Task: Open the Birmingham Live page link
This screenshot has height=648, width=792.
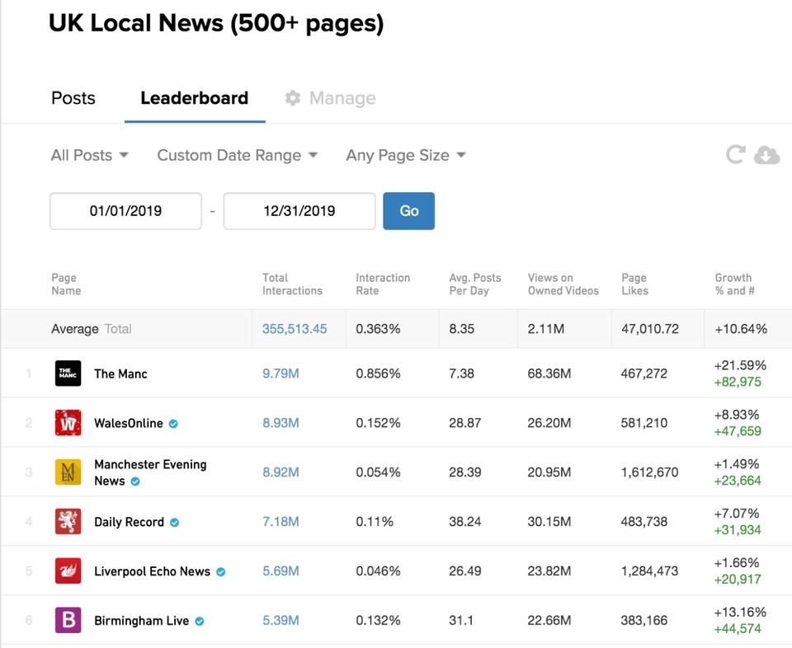Action: pyautogui.click(x=141, y=621)
